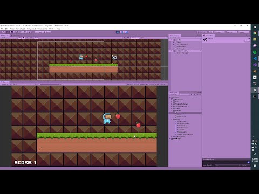Select the Rotate tool in the toolbar
Image resolution: width=259 pixels, height=194 pixels.
pos(12,32)
